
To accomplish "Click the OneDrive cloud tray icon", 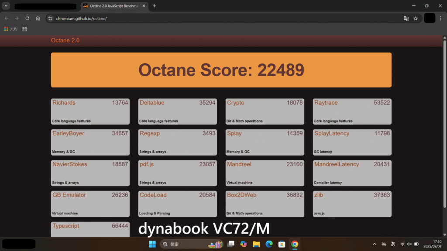I will [x=384, y=244].
